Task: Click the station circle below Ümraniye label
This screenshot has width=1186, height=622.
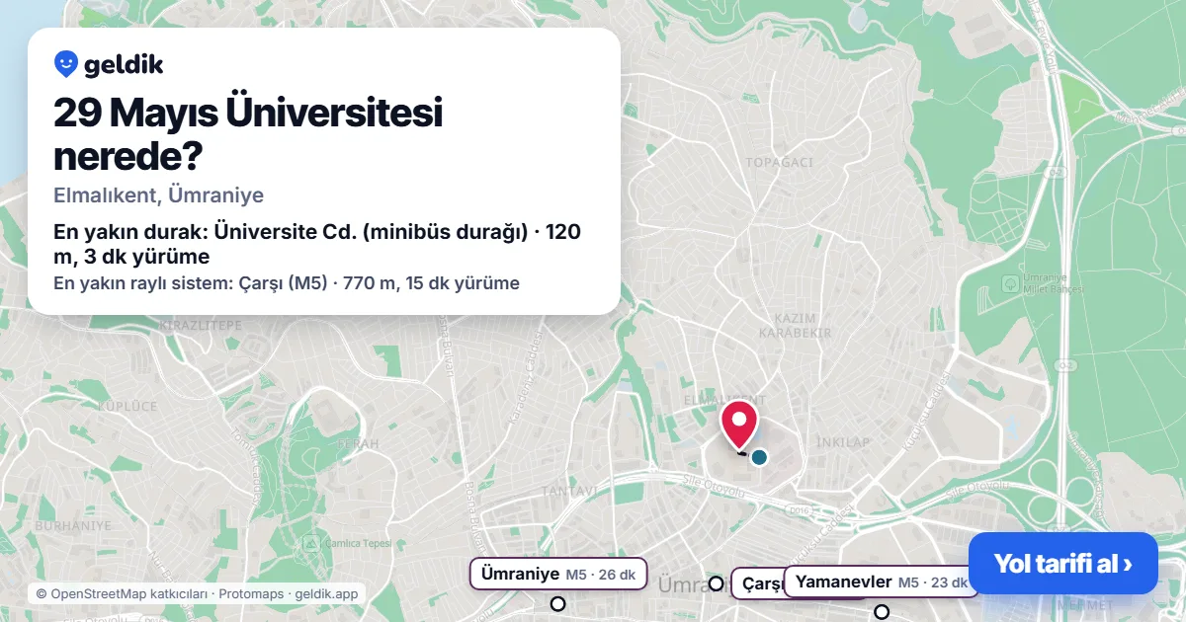Action: [x=557, y=603]
